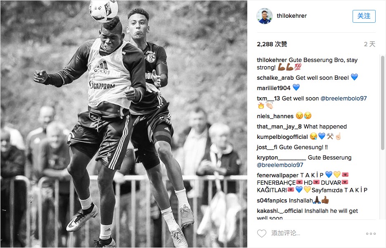Open that_man_jay_8 commenter profile

click(279, 126)
